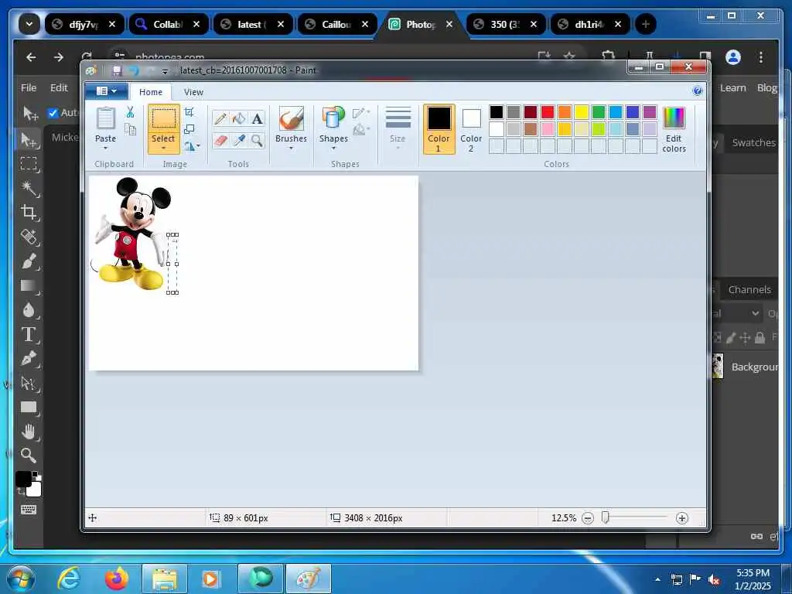792x594 pixels.
Task: Select the Zoom tool in Photopea's toolbar
Action: click(x=29, y=456)
